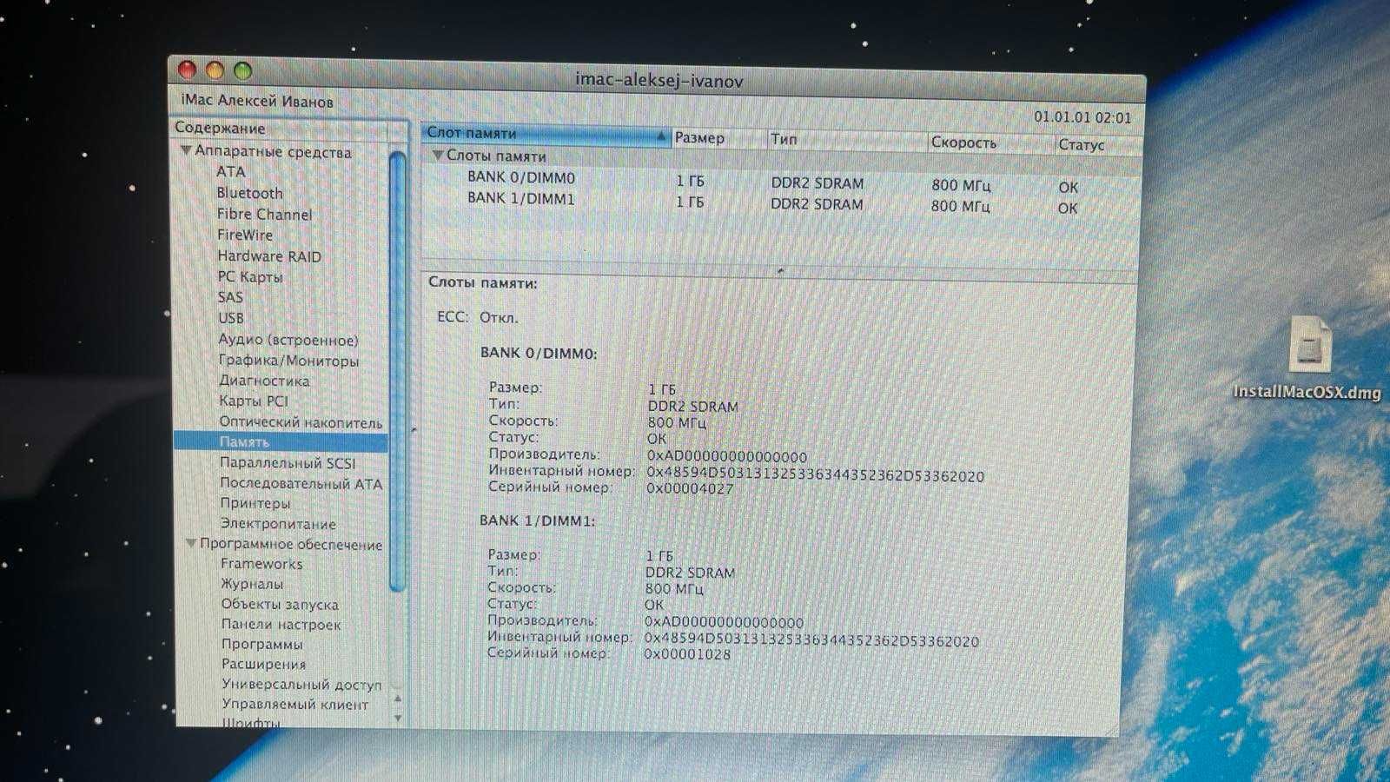
Task: Select Графика/Мониторы in the sidebar
Action: pos(288,361)
